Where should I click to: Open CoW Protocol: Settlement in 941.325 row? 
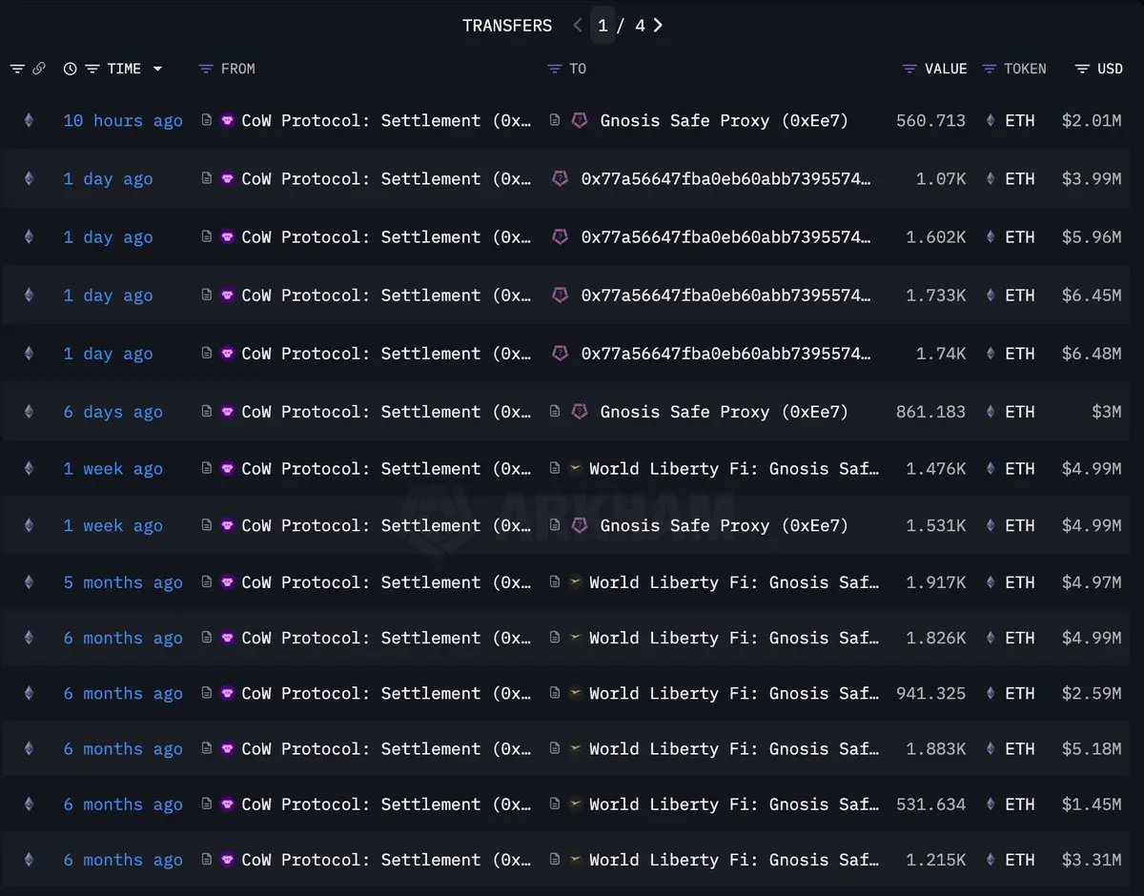386,694
